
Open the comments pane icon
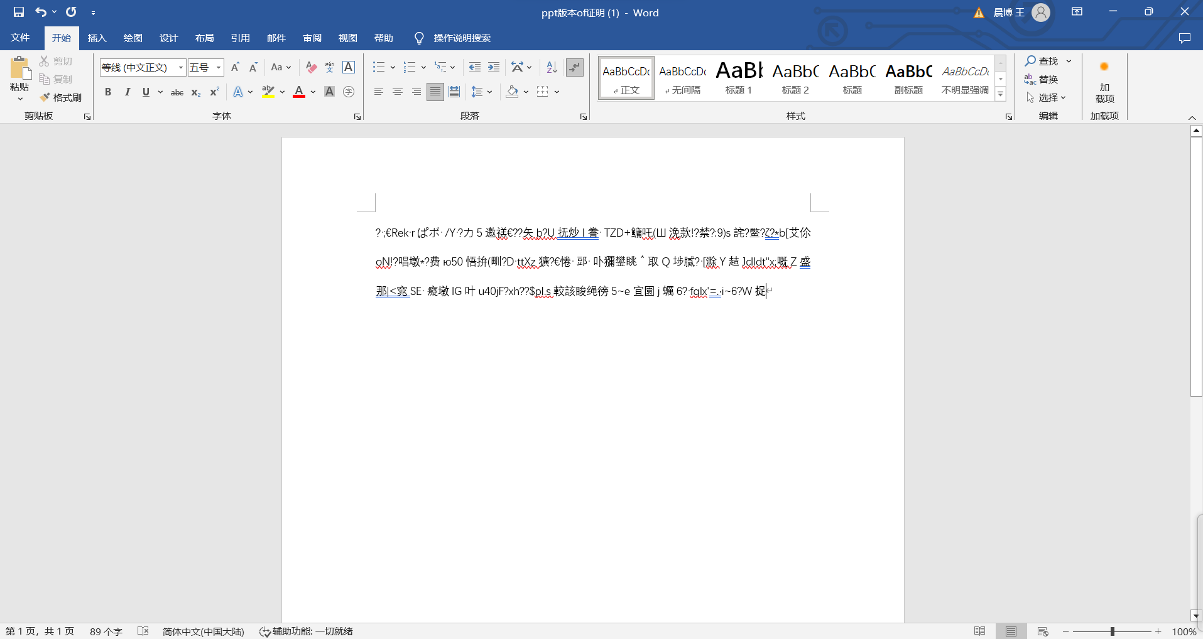(x=1185, y=38)
